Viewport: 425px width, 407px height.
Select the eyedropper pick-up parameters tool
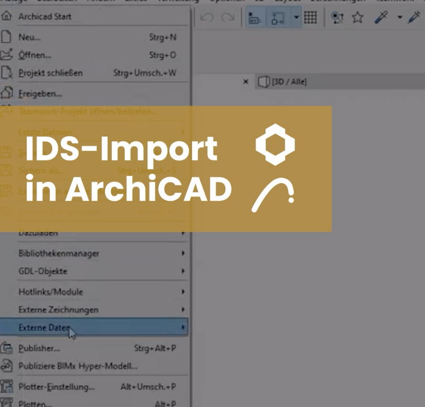tap(381, 18)
